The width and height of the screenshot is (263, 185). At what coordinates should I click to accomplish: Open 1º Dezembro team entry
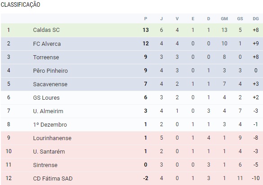click(x=50, y=124)
